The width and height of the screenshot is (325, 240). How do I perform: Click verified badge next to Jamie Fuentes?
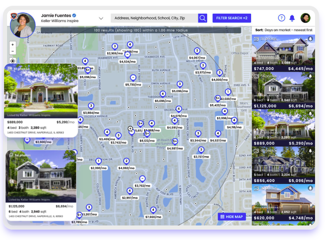coord(74,15)
